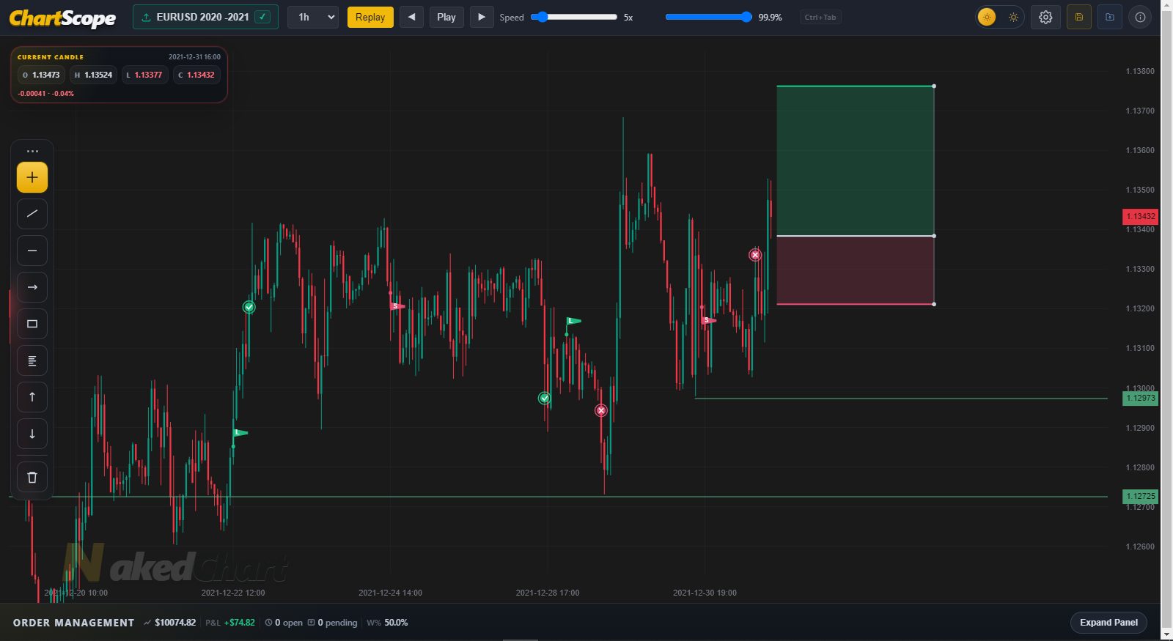This screenshot has height=641, width=1173.
Task: Click the bottom-right handle of the position box
Action: (x=934, y=304)
